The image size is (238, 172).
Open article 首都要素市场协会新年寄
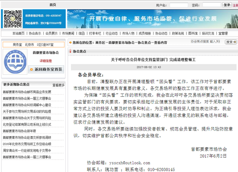19,131
